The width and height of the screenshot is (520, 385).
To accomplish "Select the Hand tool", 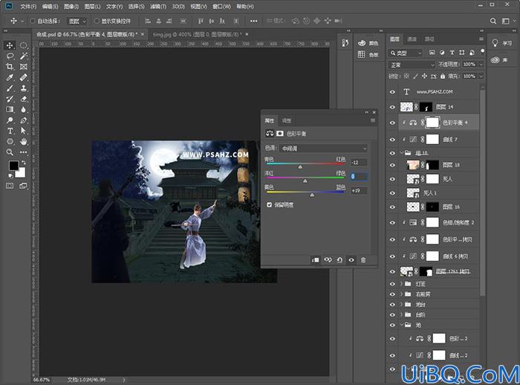I will (24, 142).
